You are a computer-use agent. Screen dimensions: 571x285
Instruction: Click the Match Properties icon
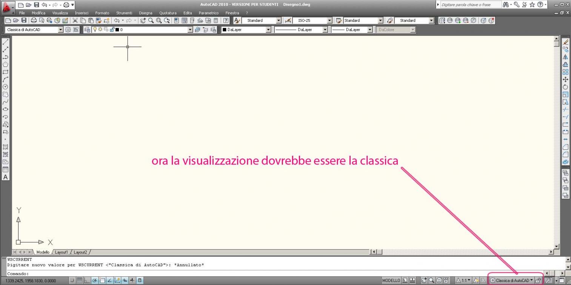(x=99, y=20)
